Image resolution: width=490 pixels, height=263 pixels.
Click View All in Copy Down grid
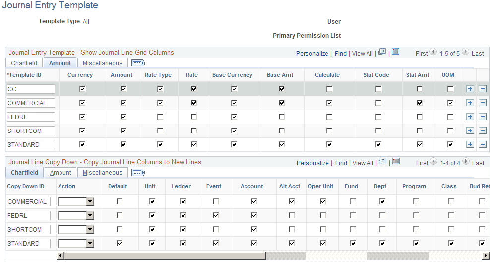(363, 163)
